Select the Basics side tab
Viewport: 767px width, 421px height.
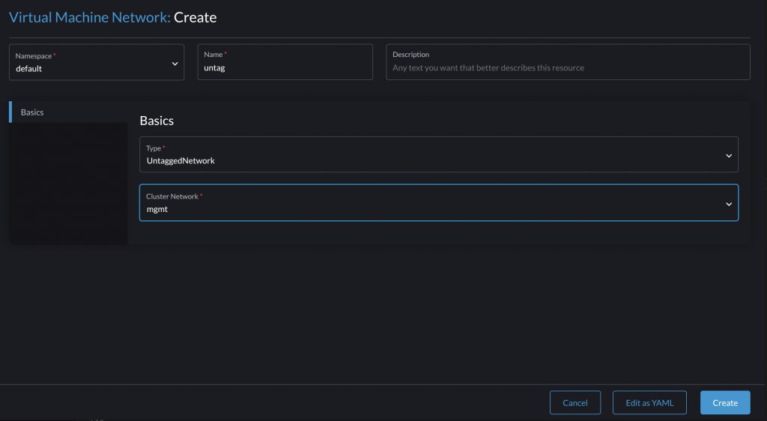32,112
